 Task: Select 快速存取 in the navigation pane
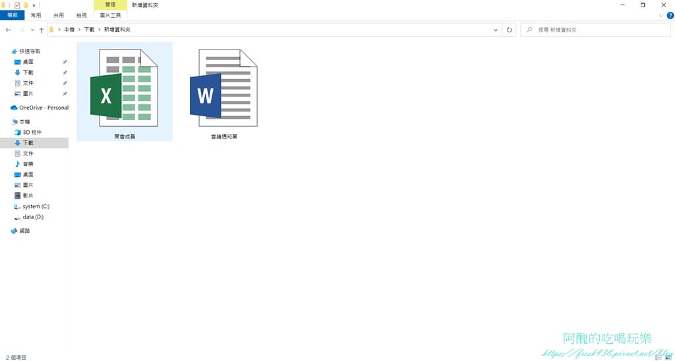pyautogui.click(x=30, y=51)
